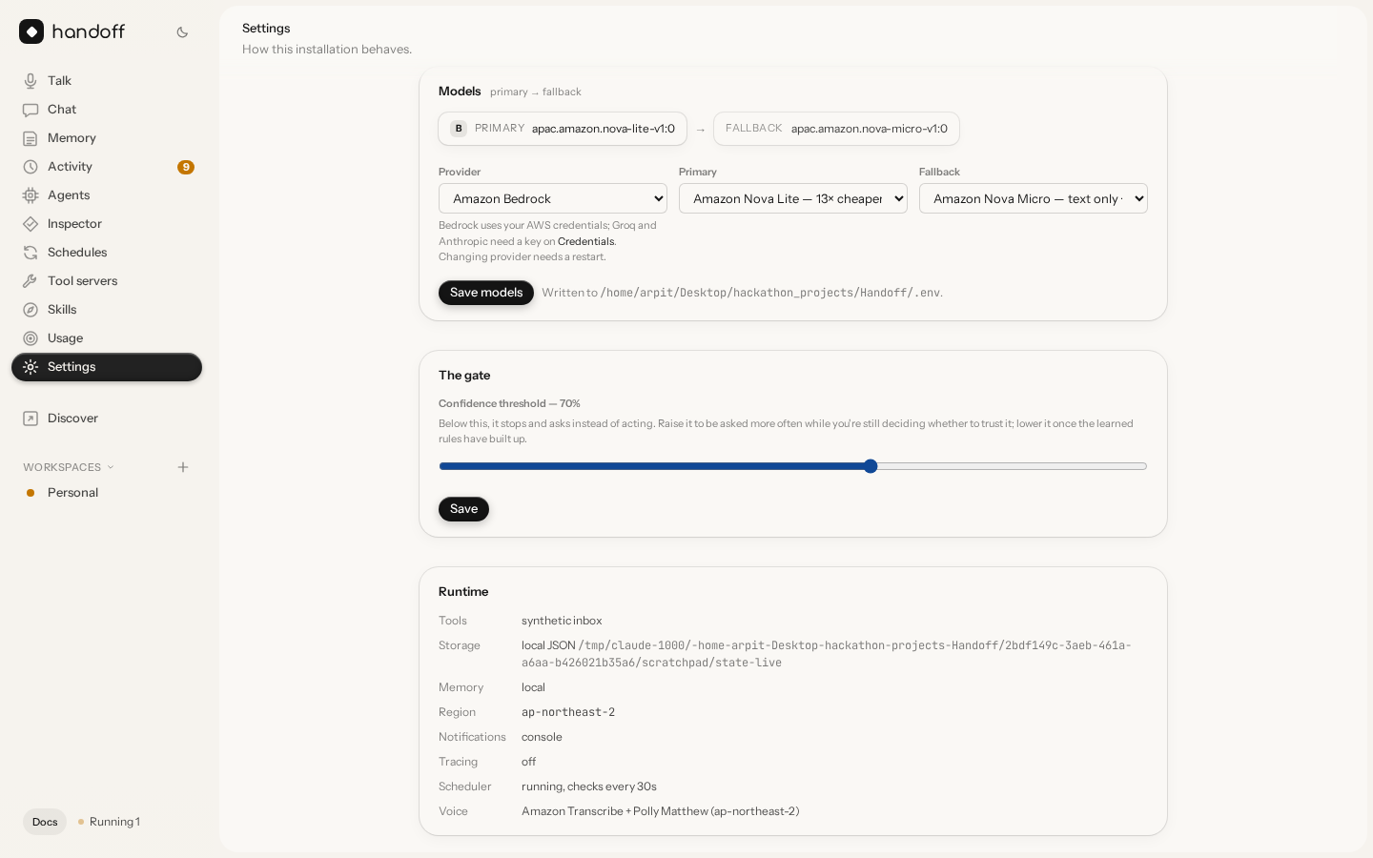Screen dimensions: 1373x858
Task: Click the unfilled part of confidence slider
Action: click(1012, 466)
